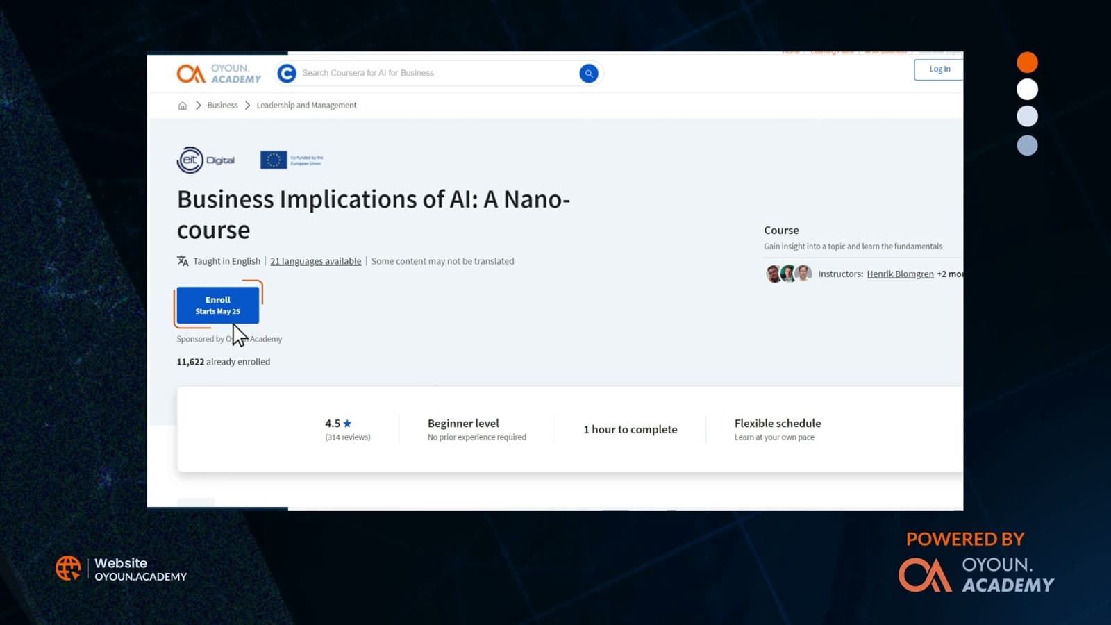The height and width of the screenshot is (625, 1111).
Task: Click the OYOUN.ACADEMY website text at bottom left
Action: (x=141, y=576)
